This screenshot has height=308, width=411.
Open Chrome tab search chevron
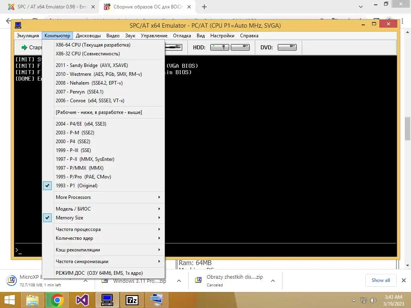click(x=361, y=7)
